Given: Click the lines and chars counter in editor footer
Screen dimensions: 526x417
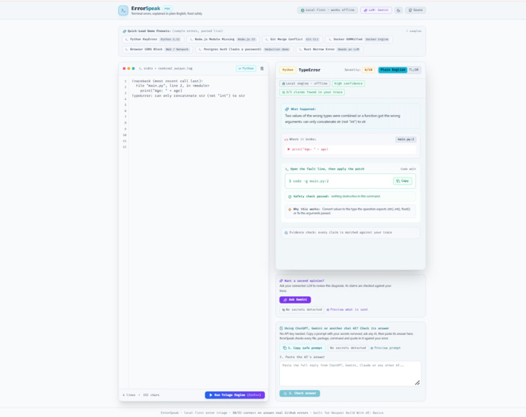Looking at the screenshot, I should [141, 395].
